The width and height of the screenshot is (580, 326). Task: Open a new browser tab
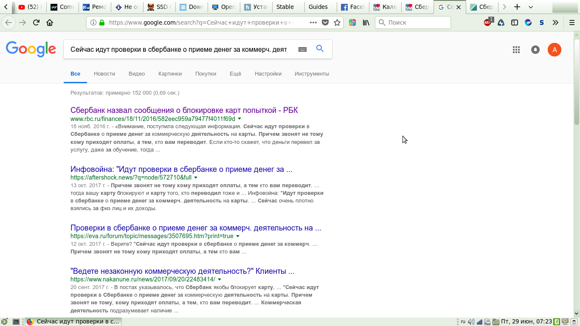[517, 7]
